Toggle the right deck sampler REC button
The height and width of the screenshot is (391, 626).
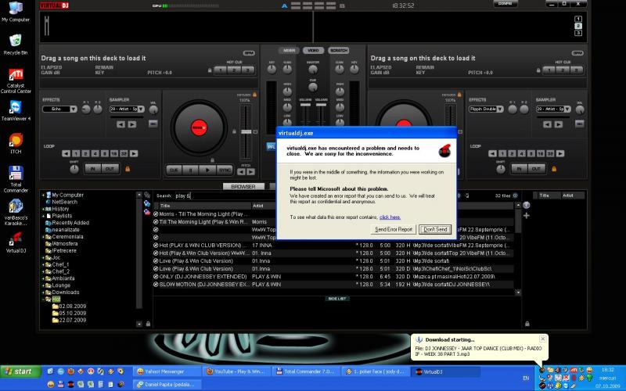coord(580,124)
